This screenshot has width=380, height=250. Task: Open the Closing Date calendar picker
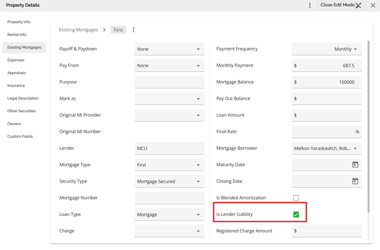[355, 181]
